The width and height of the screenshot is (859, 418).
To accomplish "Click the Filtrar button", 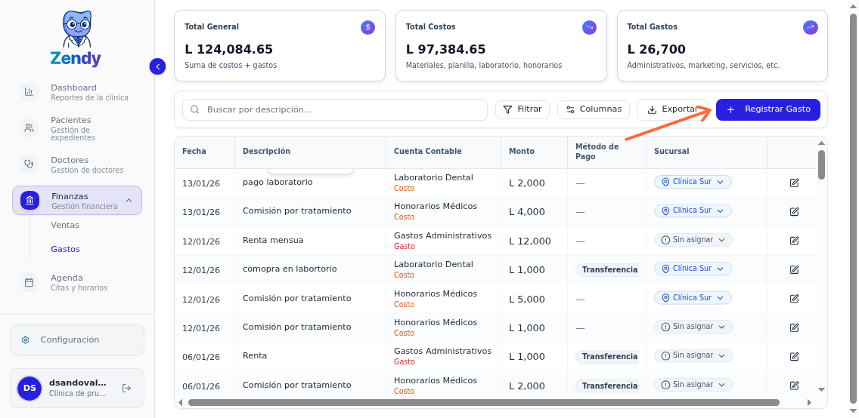I will point(523,109).
